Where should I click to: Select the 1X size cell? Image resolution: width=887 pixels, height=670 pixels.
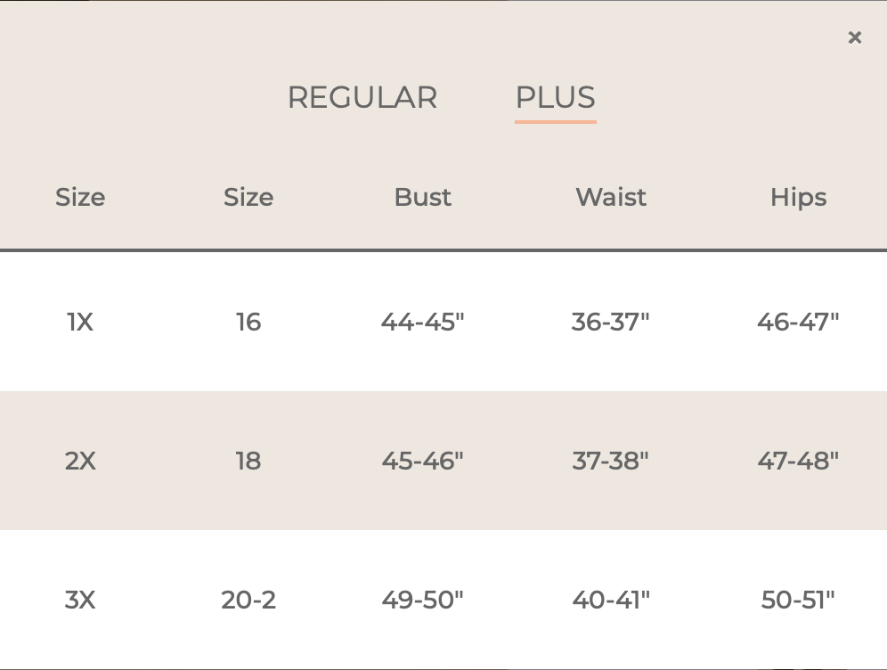coord(80,322)
